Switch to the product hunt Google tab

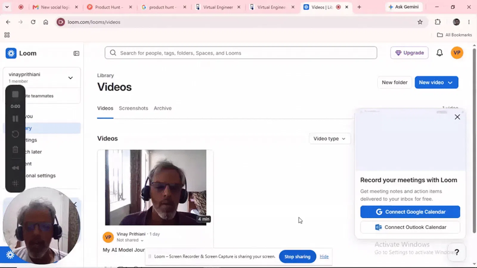point(163,7)
